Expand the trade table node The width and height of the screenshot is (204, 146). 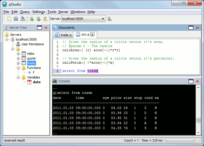click(x=18, y=63)
